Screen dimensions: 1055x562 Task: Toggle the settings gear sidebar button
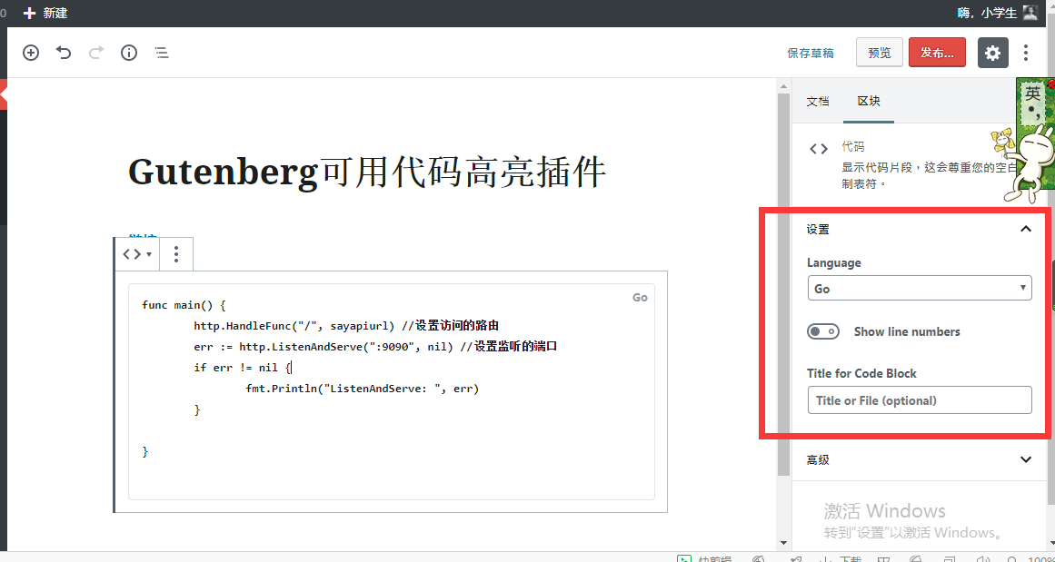[x=992, y=53]
